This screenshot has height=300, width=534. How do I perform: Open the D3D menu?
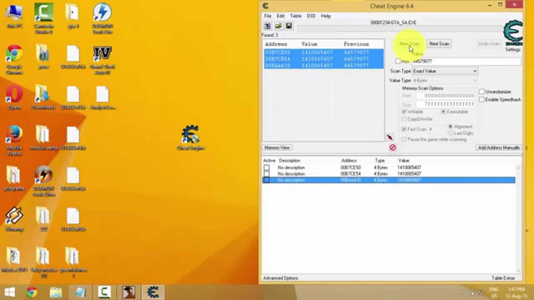tap(311, 16)
